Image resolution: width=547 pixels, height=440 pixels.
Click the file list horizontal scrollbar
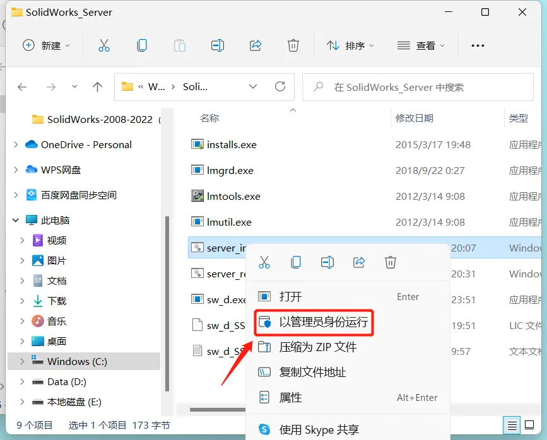point(218,410)
